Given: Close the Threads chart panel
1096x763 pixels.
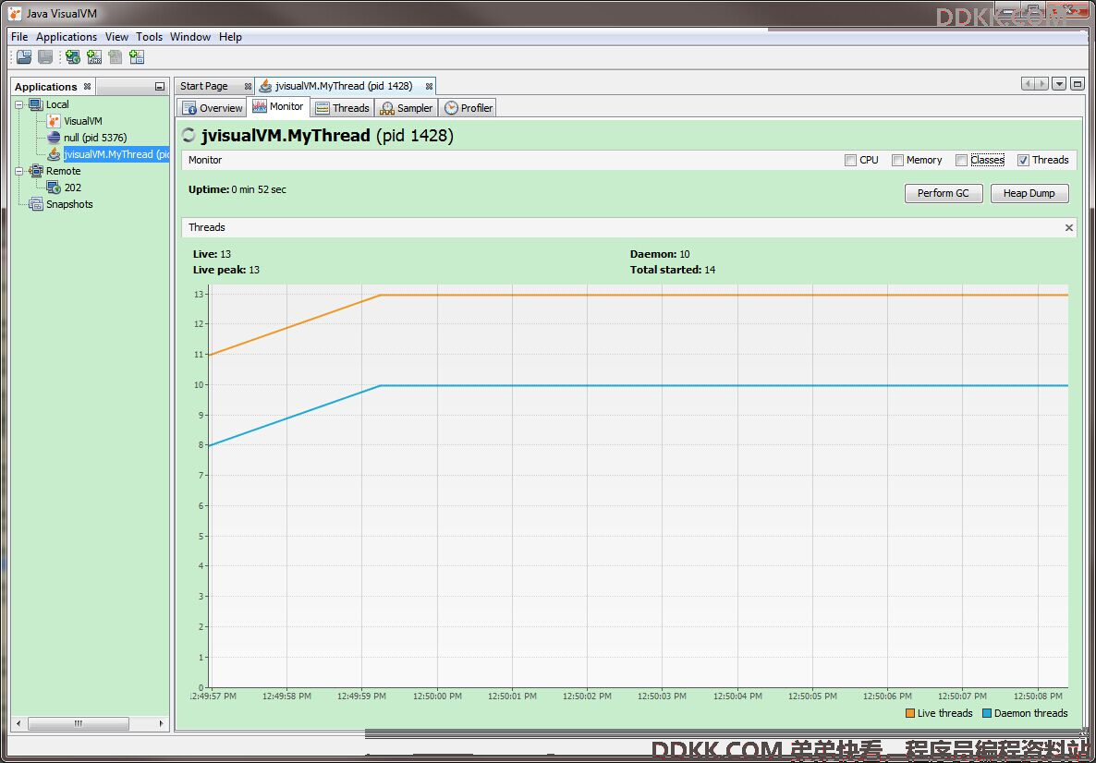Looking at the screenshot, I should point(1069,228).
